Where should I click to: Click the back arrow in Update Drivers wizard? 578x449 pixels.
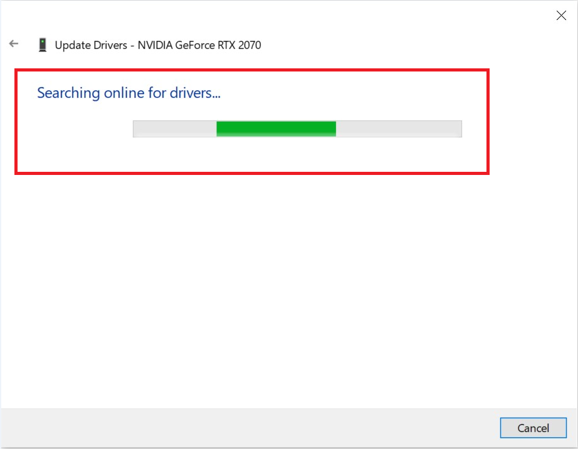click(x=14, y=44)
